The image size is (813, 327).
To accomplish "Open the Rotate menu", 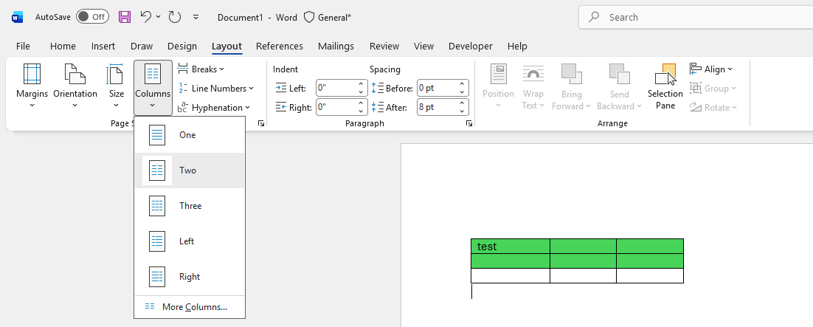I will (713, 108).
